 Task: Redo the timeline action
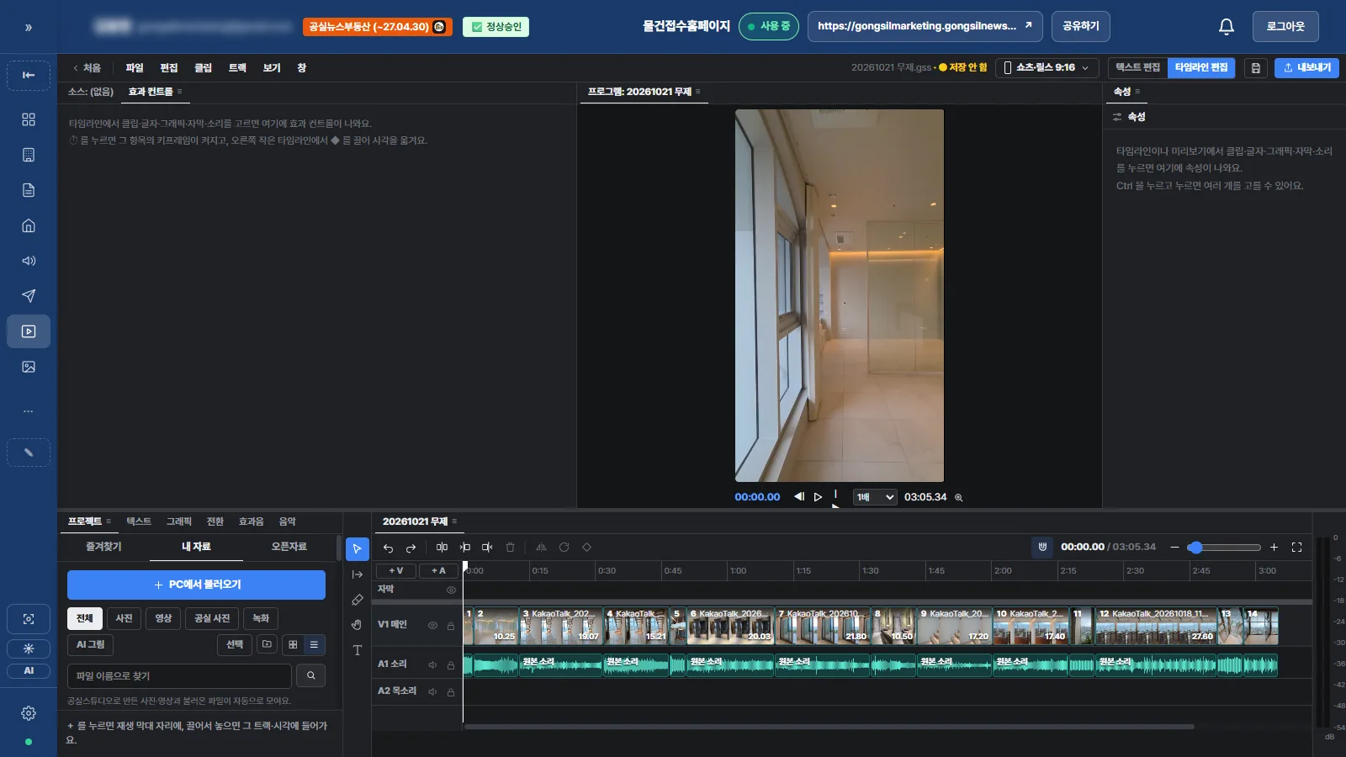tap(411, 548)
